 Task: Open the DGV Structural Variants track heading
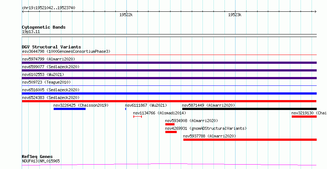(51, 47)
